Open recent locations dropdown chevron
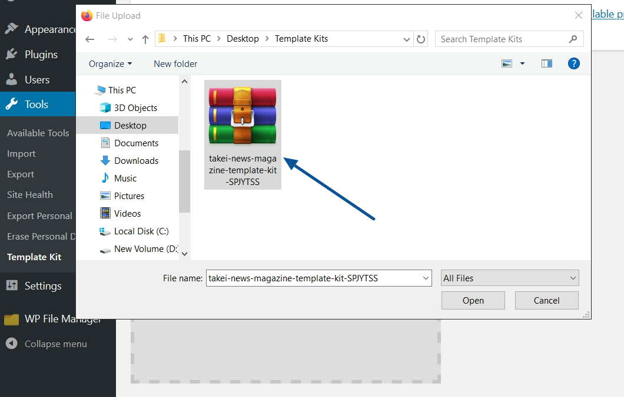624x397 pixels. [x=130, y=39]
